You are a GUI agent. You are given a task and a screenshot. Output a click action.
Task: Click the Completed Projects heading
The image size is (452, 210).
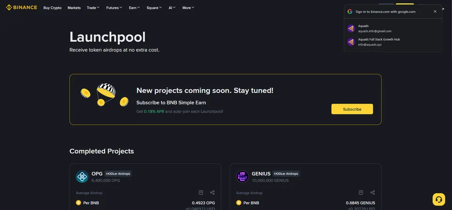[x=102, y=151]
